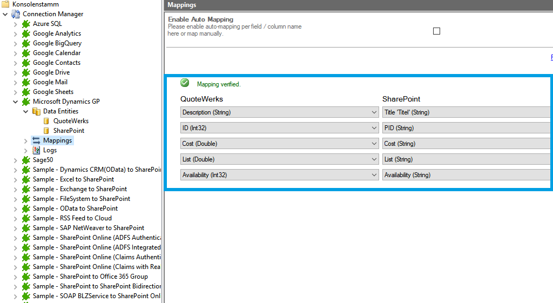Select Sample - RSS Feed to Cloud
553x303 pixels.
72,218
